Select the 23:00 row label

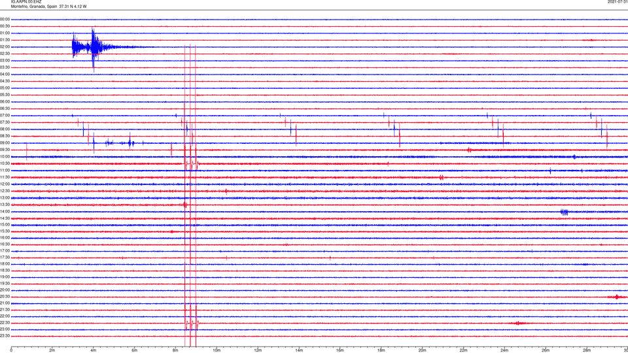coord(5,329)
